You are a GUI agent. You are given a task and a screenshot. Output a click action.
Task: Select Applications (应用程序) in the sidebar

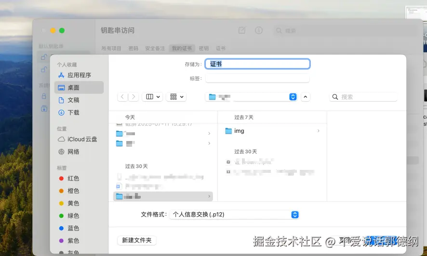pos(79,75)
